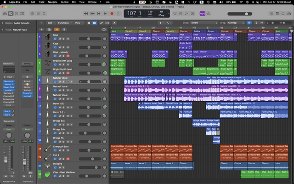Open List Editors icon

[271, 13]
